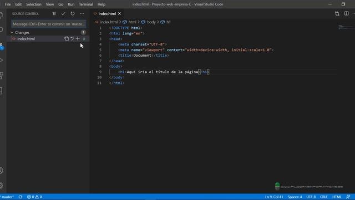Open Source Control more actions menu
The image size is (355, 200).
pyautogui.click(x=82, y=13)
